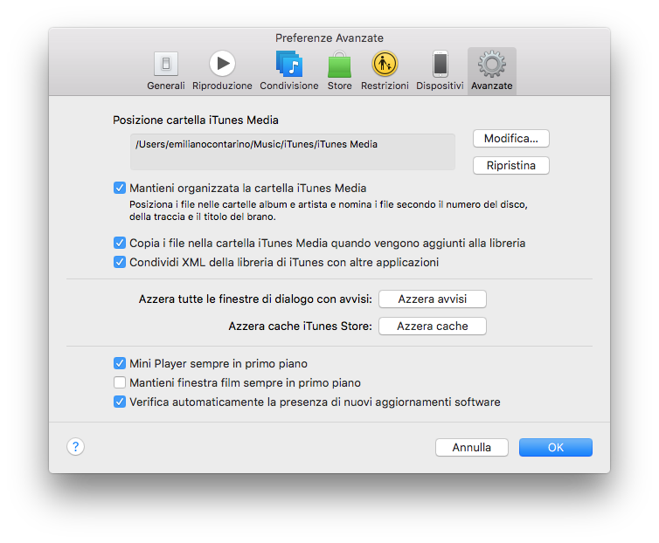Click the Ripristina button
This screenshot has width=659, height=543.
pyautogui.click(x=511, y=166)
